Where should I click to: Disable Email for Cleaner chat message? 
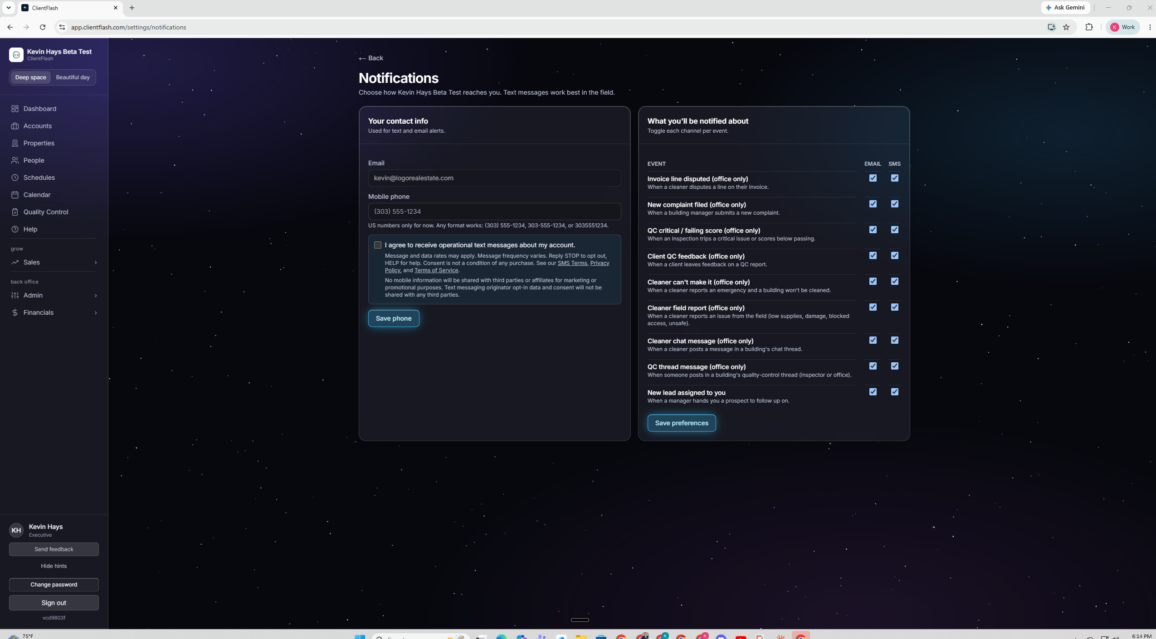pyautogui.click(x=873, y=340)
